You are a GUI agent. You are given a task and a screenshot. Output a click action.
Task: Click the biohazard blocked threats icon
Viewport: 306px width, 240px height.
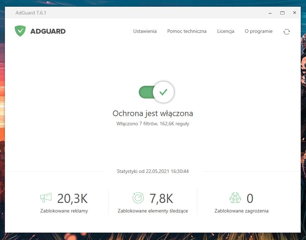pyautogui.click(x=235, y=198)
